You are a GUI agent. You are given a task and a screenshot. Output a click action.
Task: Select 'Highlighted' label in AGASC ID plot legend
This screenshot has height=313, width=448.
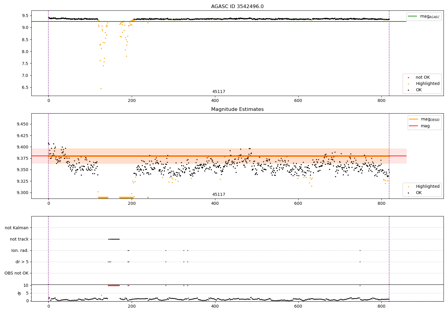pyautogui.click(x=428, y=84)
